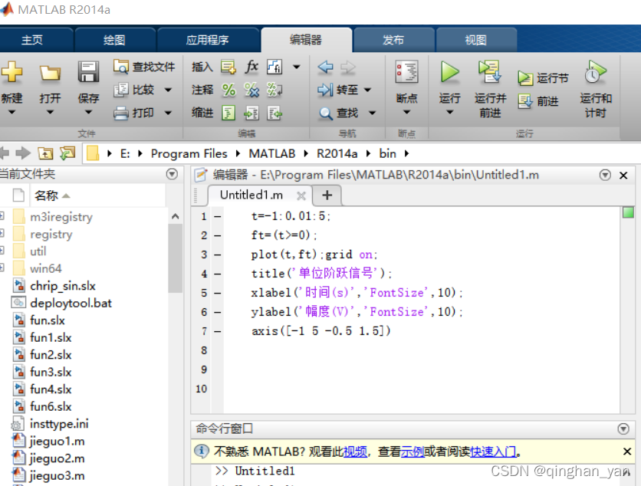The height and width of the screenshot is (486, 641).
Task: Open the Save (保存) dropdown arrow
Action: tap(88, 112)
